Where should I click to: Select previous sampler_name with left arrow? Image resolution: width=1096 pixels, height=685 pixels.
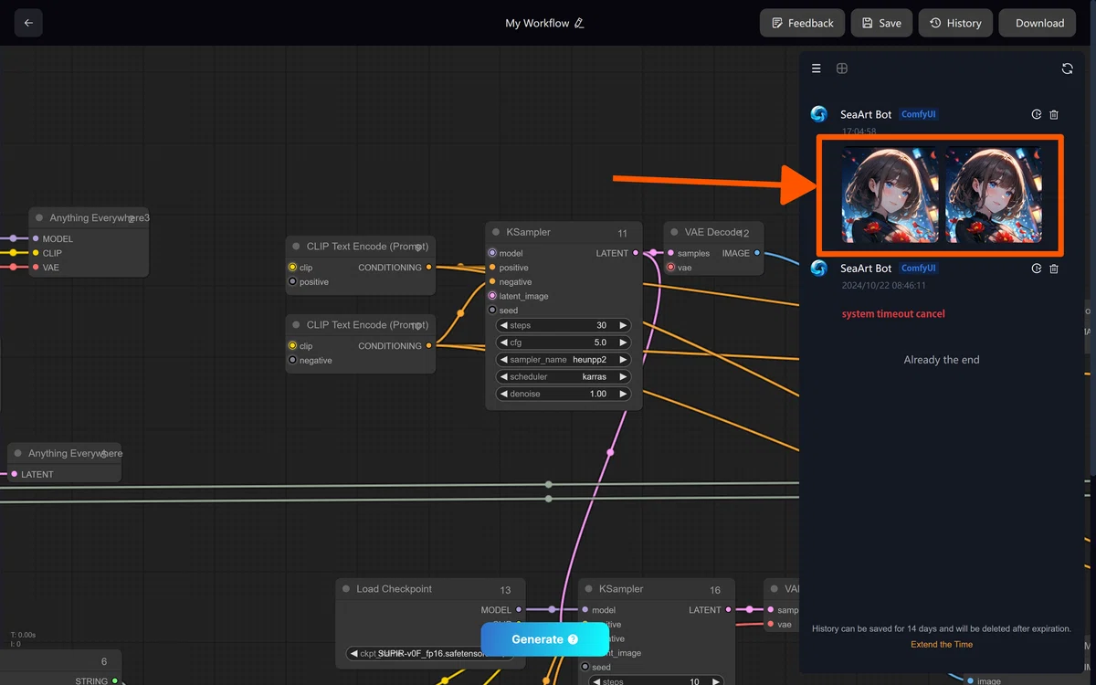pyautogui.click(x=503, y=360)
